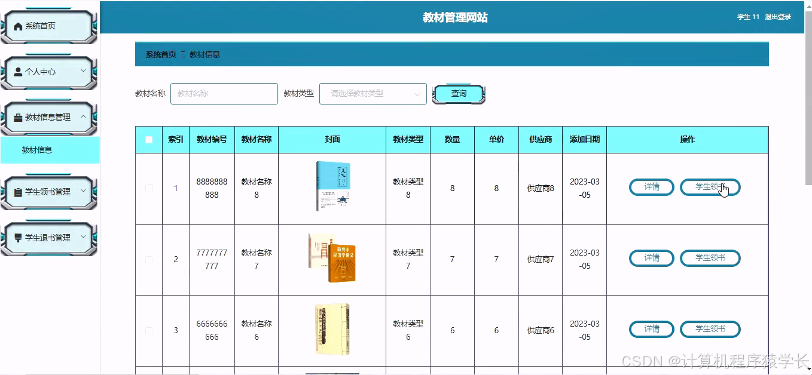Check the checkbox for row 教材名称7

[x=149, y=260]
